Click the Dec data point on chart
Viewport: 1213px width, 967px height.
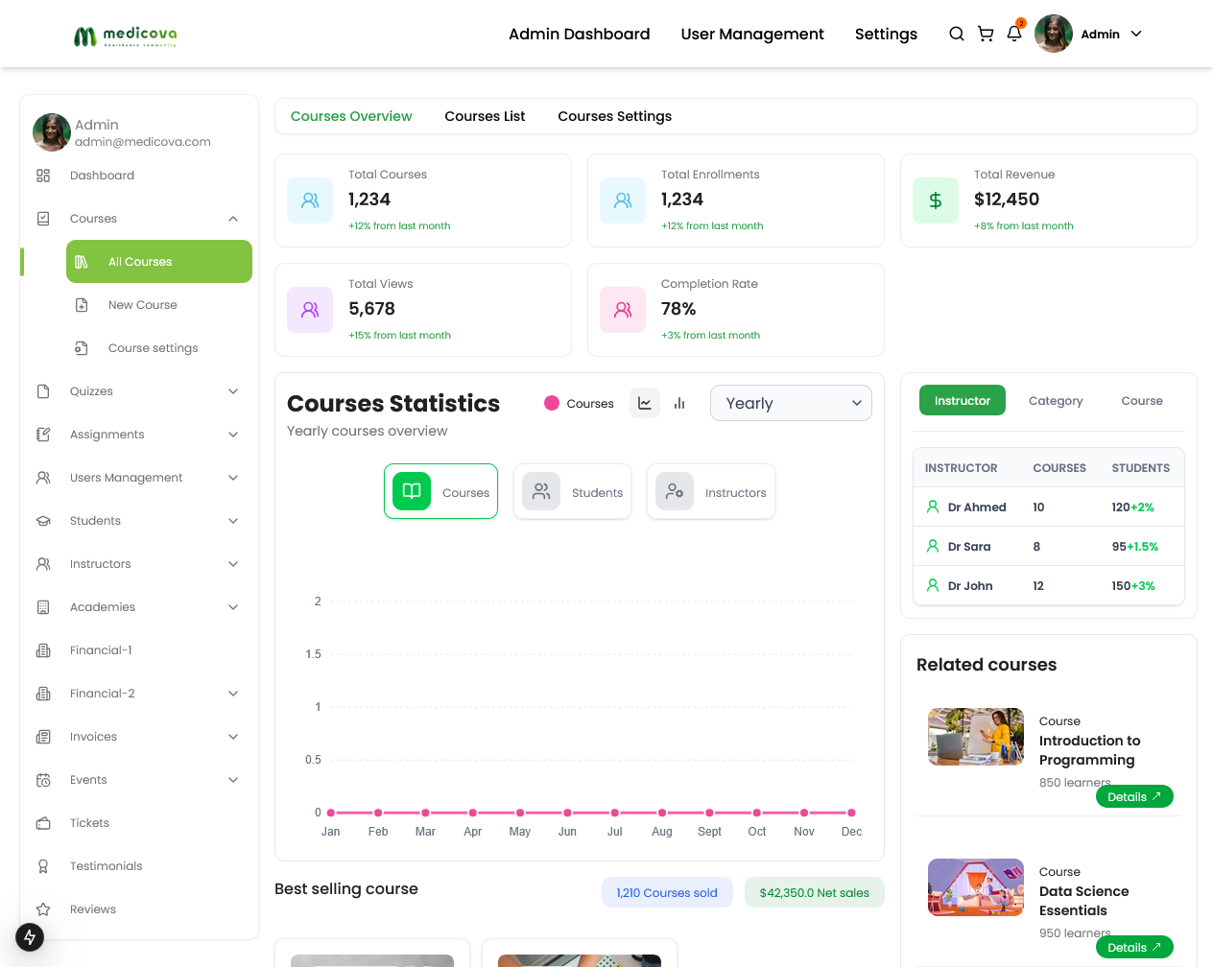851,813
